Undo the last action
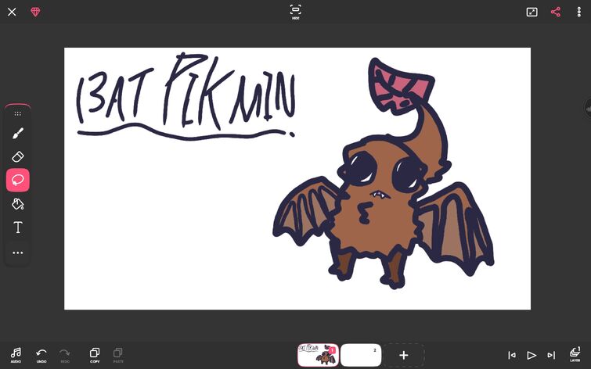This screenshot has width=591, height=369. tap(41, 355)
